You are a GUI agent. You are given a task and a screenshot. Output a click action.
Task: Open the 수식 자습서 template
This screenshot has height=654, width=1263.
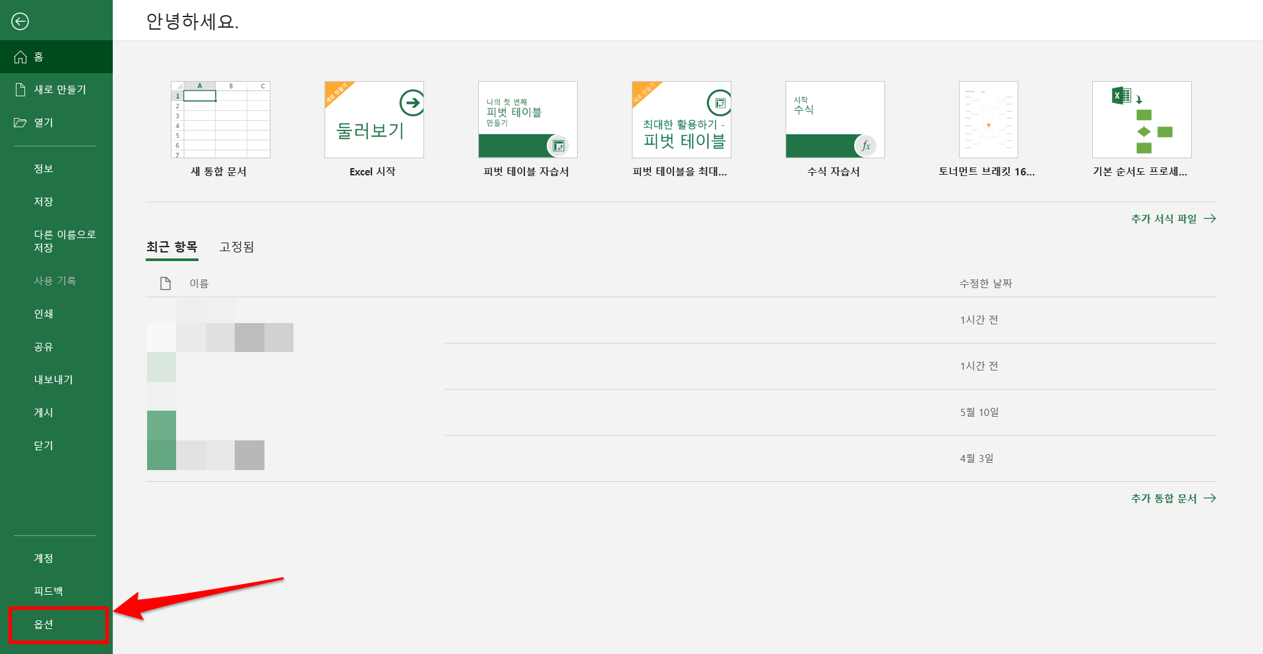[x=835, y=119]
